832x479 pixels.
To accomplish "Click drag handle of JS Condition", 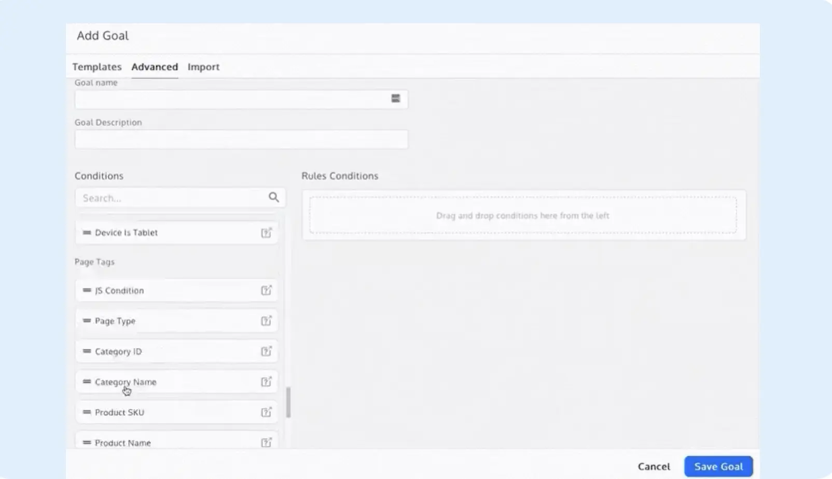I will (87, 290).
